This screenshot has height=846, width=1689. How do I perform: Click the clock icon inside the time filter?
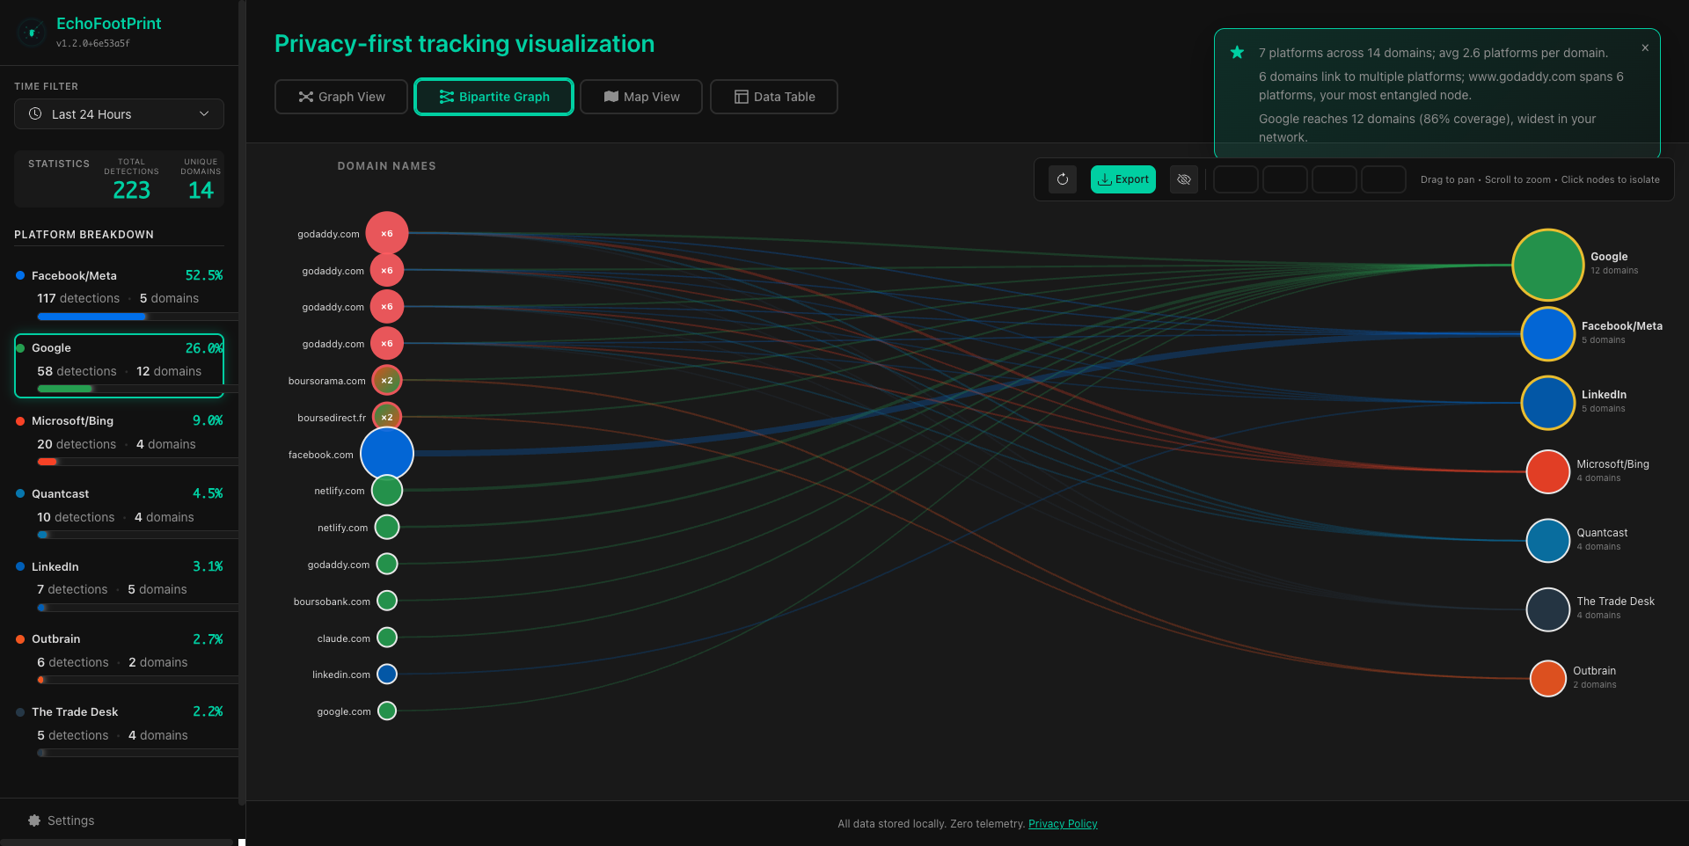pyautogui.click(x=35, y=113)
